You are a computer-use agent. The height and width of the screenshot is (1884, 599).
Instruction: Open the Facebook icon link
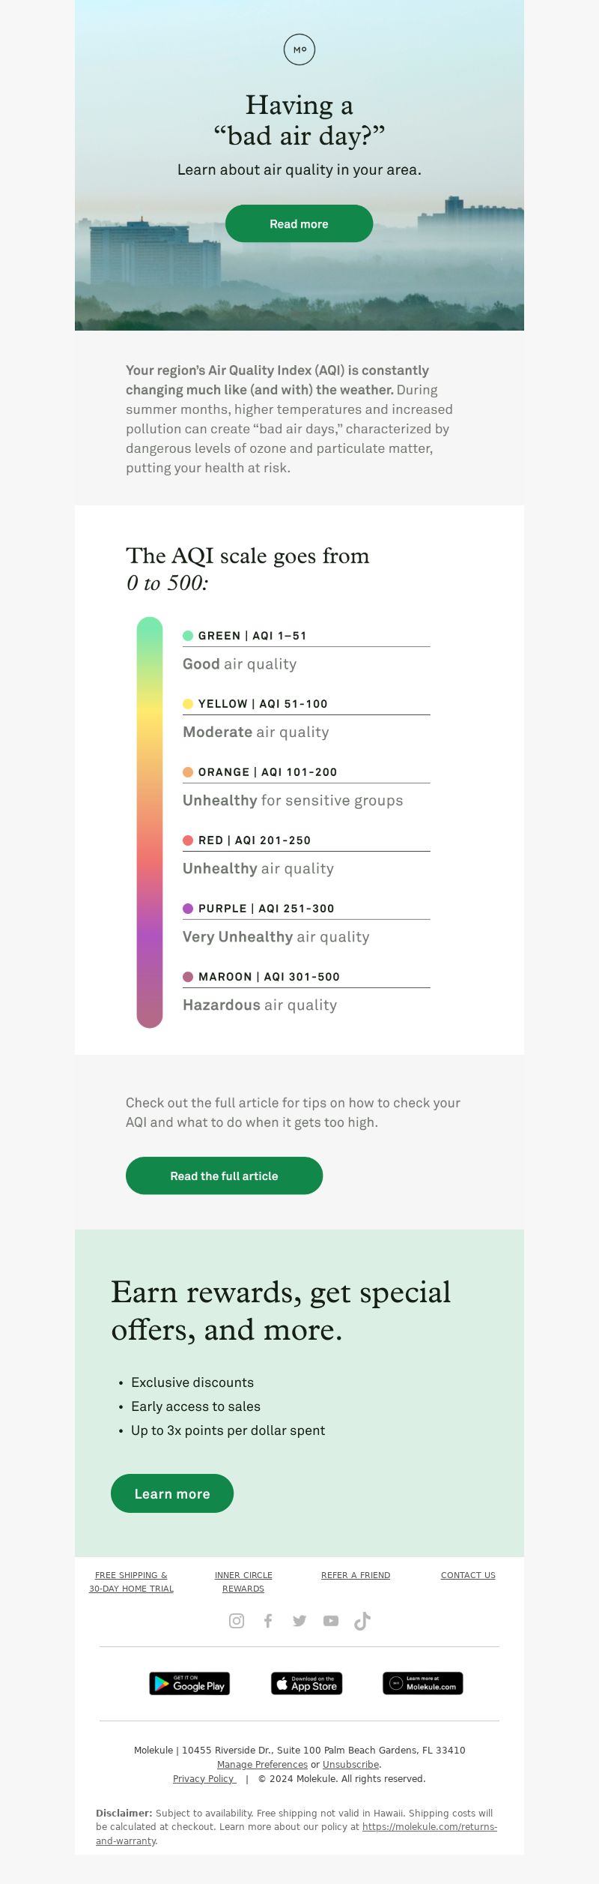click(268, 1621)
